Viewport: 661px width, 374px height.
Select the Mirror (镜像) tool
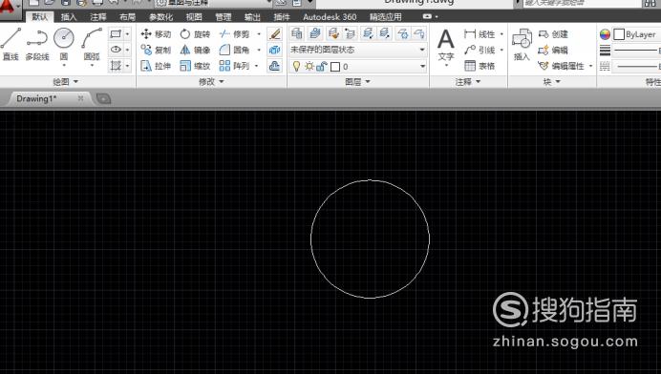195,51
